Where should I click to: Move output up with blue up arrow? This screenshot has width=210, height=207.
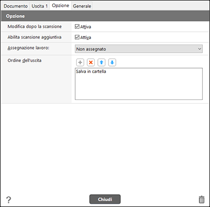101,63
